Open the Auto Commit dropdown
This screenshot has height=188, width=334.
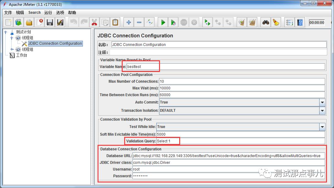pyautogui.click(x=322, y=102)
